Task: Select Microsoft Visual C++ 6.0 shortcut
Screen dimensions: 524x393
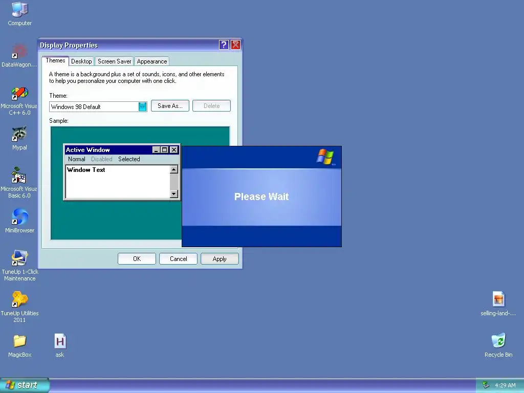Action: click(x=19, y=101)
